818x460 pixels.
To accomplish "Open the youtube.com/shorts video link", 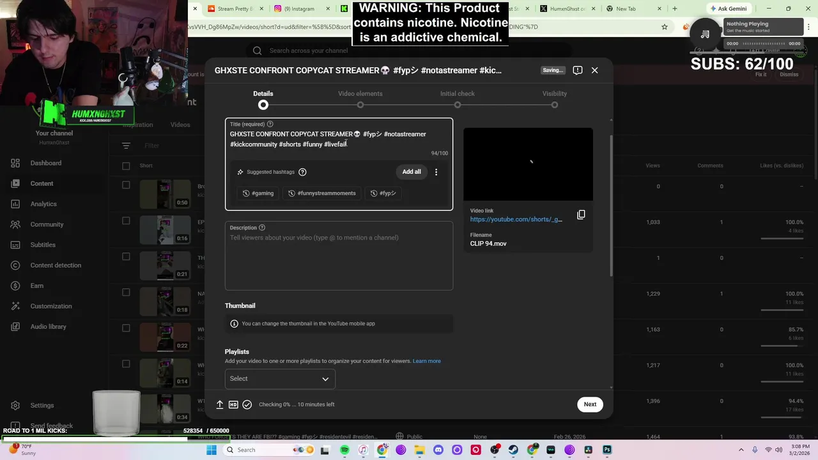I will (516, 219).
